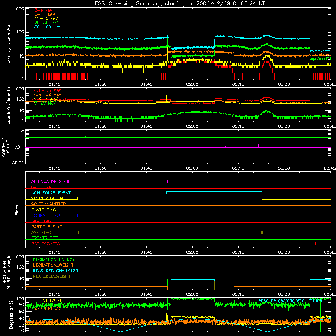Click the ATTENUATOR_STATE raised step segment
Viewport: 336px width, 336px height.
(x=201, y=180)
